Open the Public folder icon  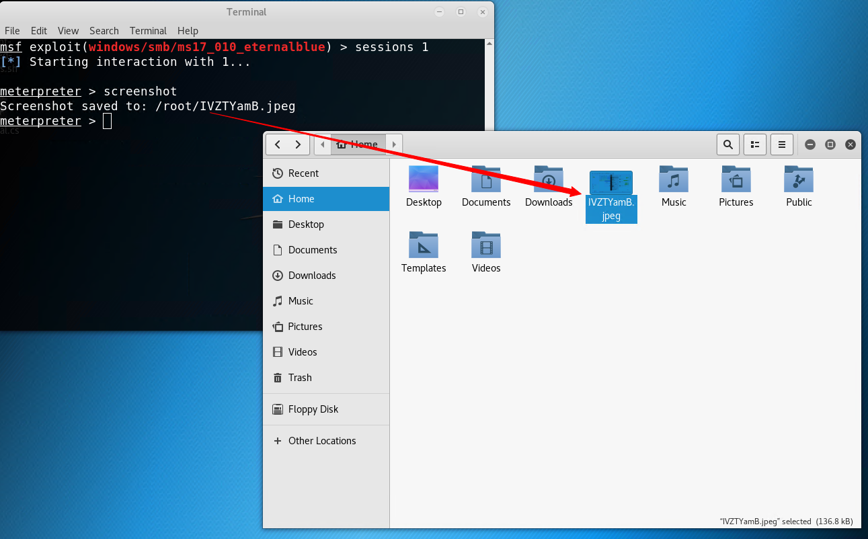point(799,179)
